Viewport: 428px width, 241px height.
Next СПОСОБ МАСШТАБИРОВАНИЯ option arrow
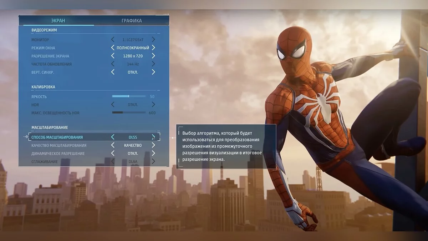[x=153, y=137]
